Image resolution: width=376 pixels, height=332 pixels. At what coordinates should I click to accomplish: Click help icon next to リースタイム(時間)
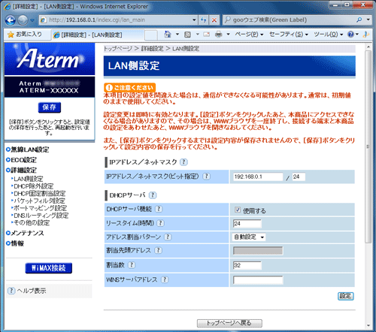160,223
